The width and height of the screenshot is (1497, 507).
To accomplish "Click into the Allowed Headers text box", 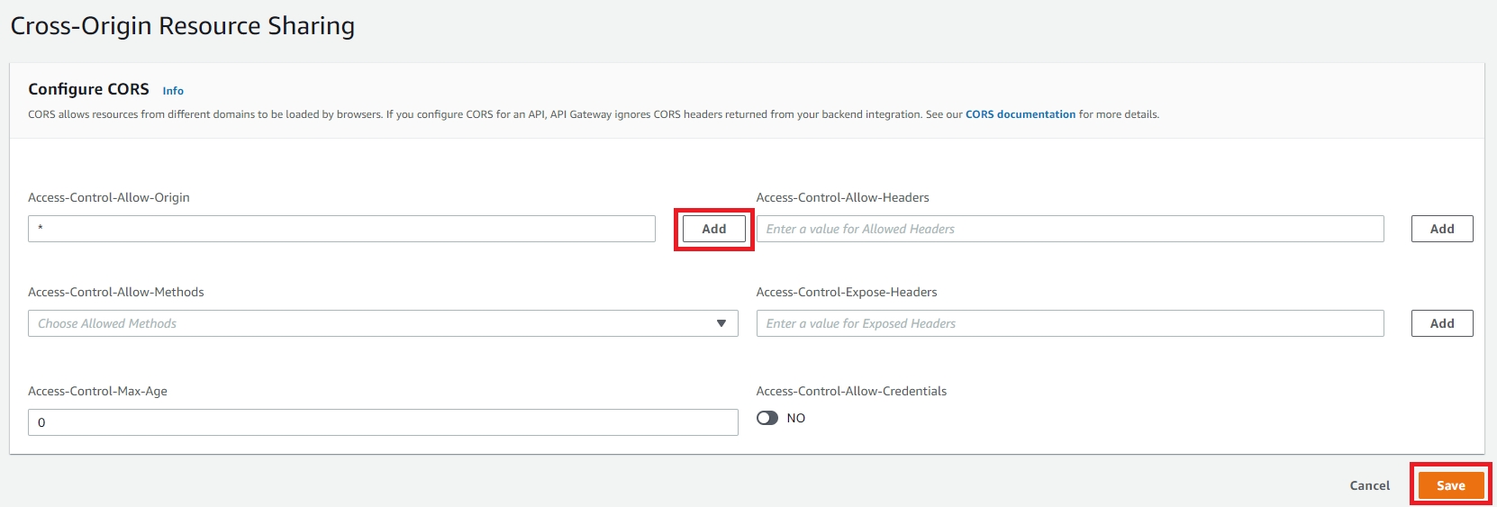I will pyautogui.click(x=1069, y=229).
